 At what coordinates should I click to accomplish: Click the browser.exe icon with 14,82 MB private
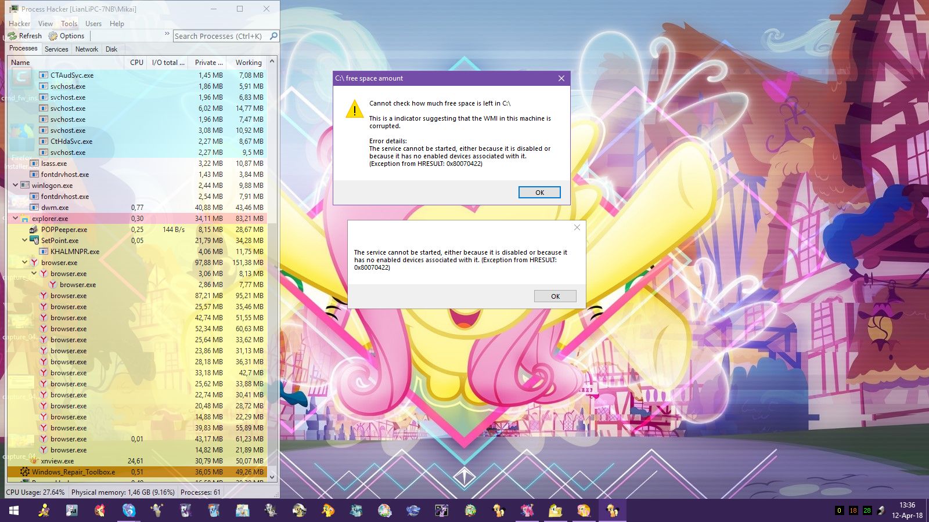44,449
